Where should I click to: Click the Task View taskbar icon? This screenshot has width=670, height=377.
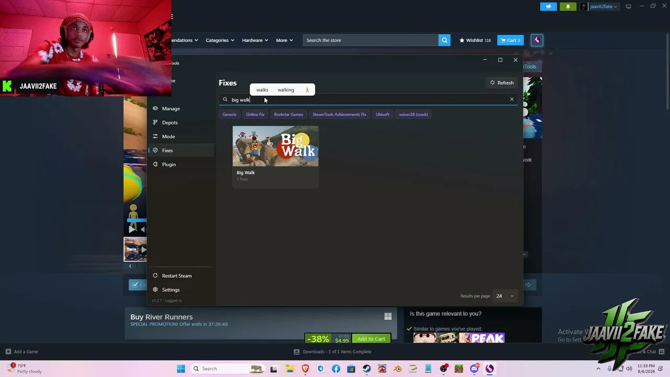[274, 369]
